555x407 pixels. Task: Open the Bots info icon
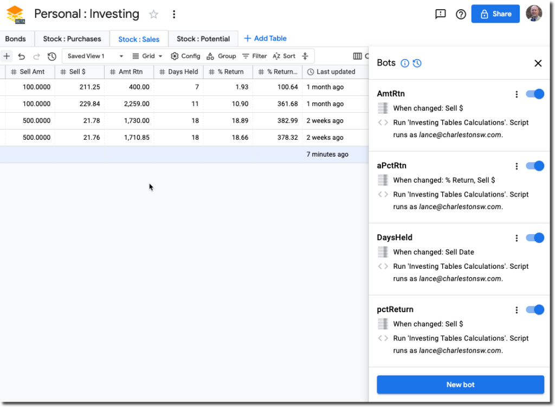[x=405, y=63]
